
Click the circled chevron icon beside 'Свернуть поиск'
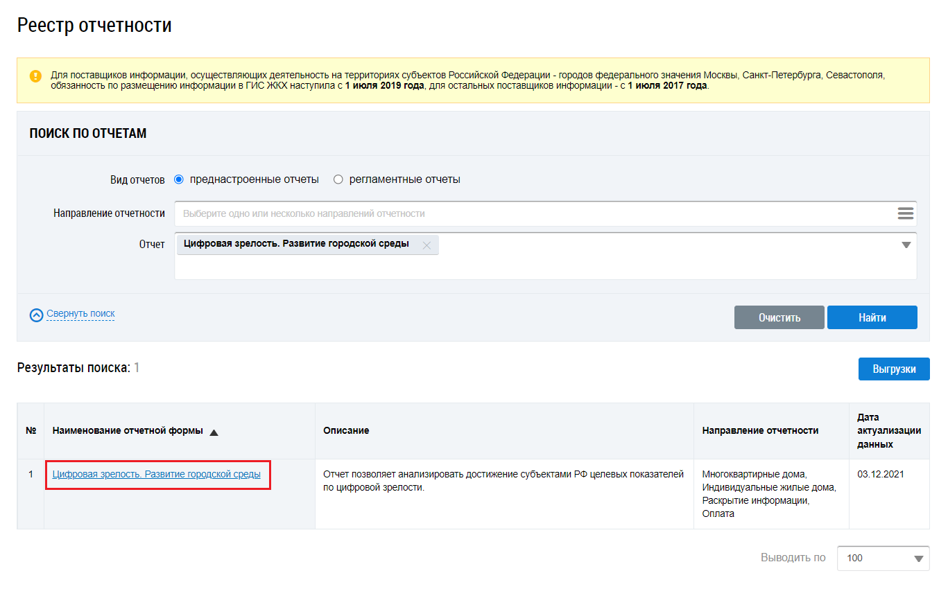(37, 315)
